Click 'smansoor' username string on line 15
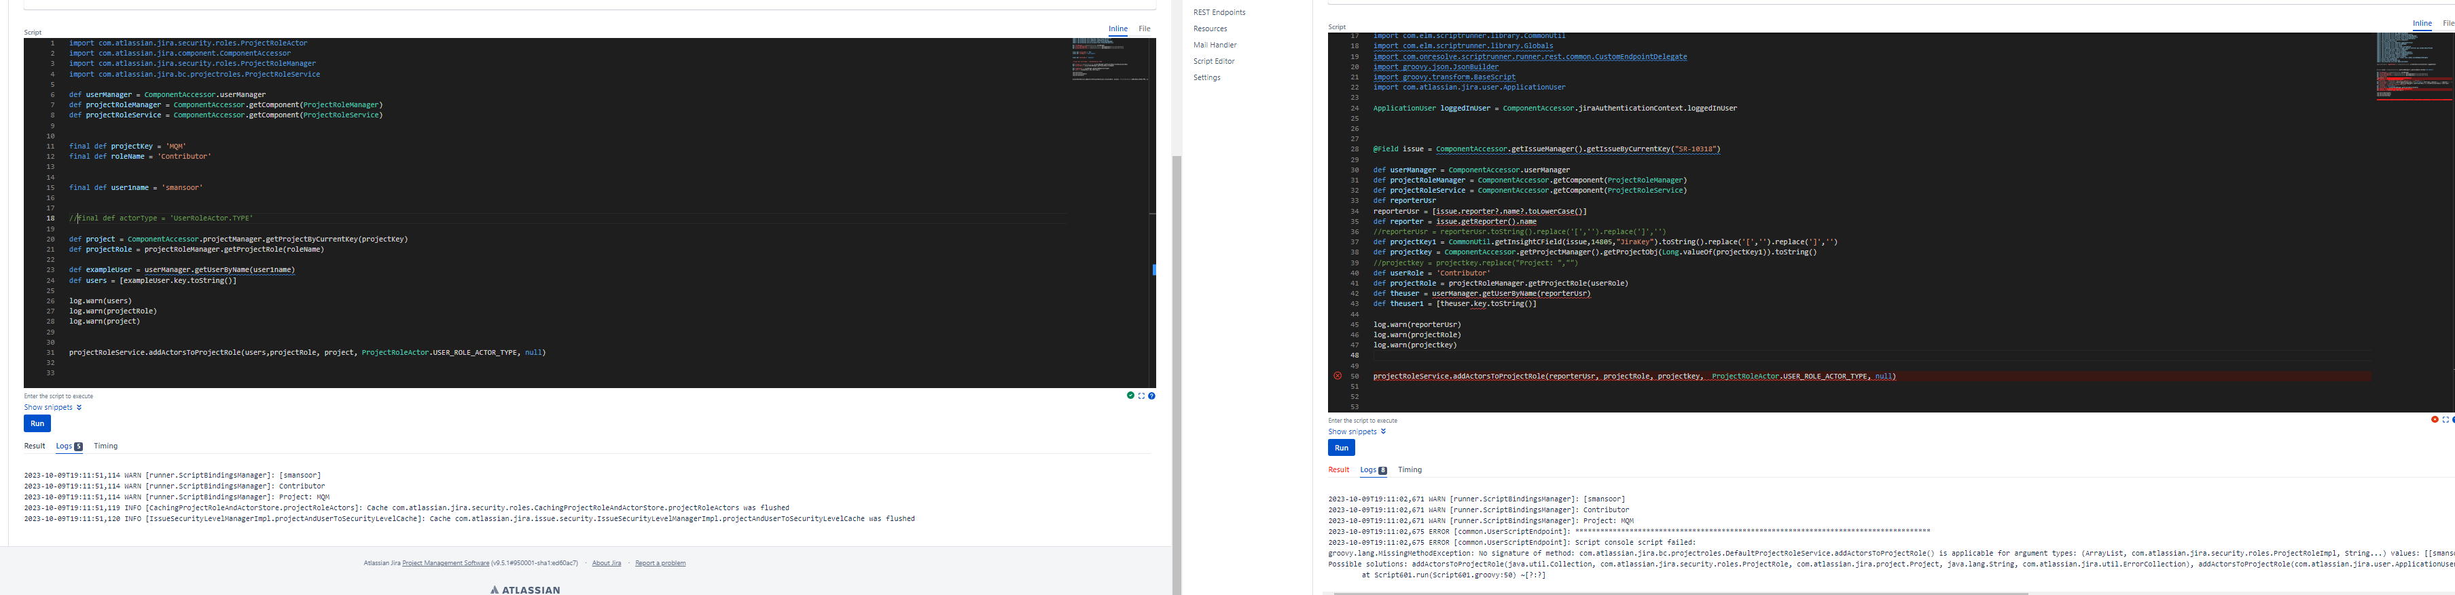Screen dimensions: 2455x595 click(182, 187)
